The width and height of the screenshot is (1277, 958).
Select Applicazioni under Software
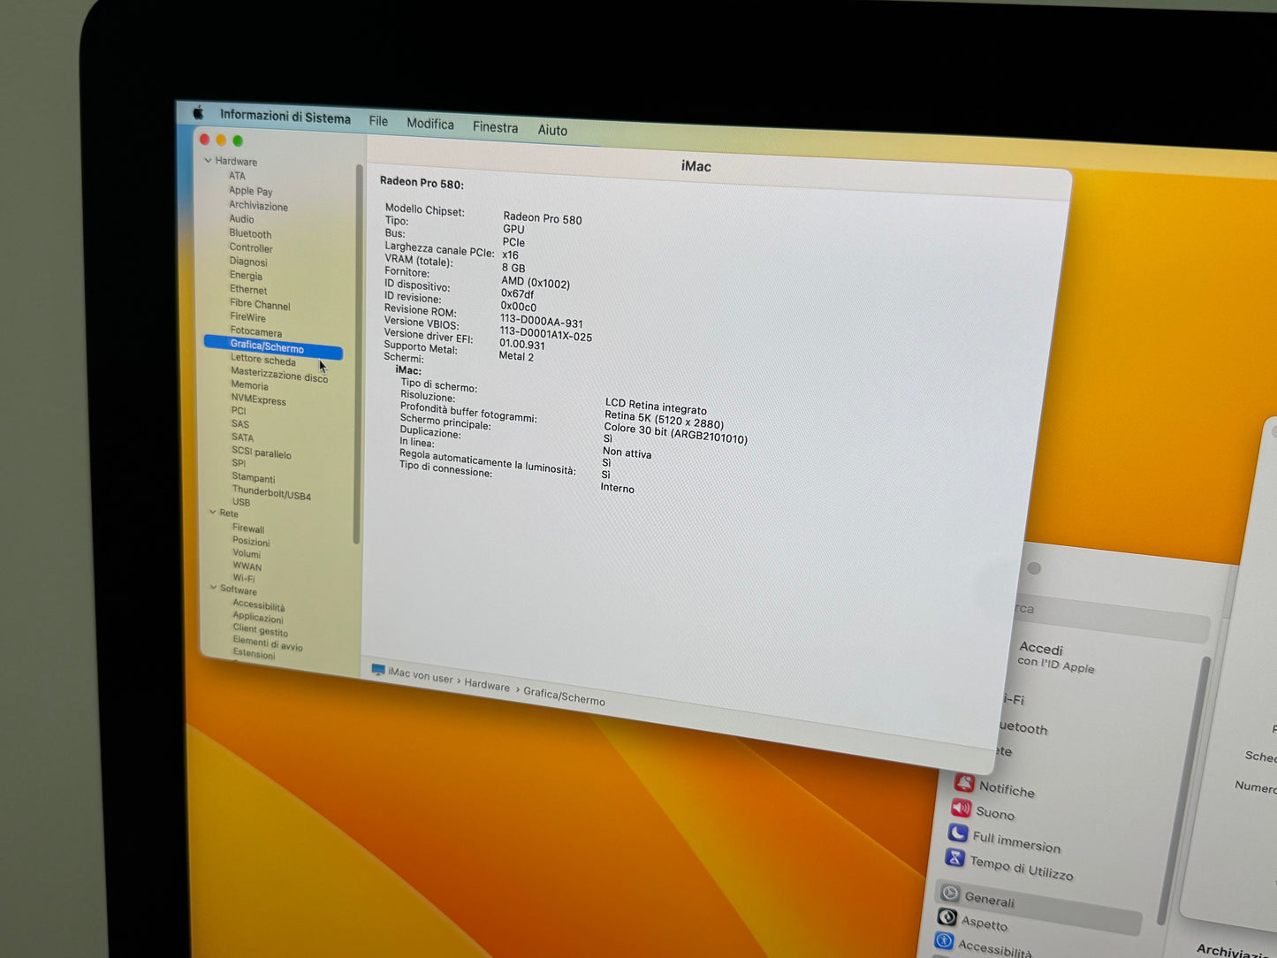click(x=258, y=618)
